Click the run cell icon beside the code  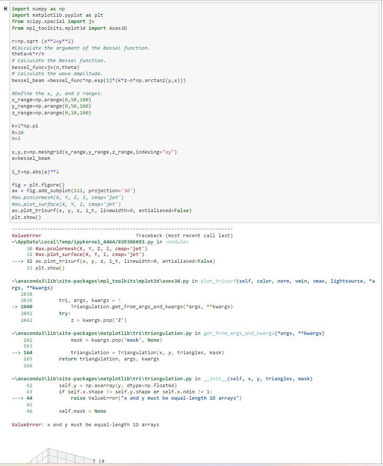[5, 8]
